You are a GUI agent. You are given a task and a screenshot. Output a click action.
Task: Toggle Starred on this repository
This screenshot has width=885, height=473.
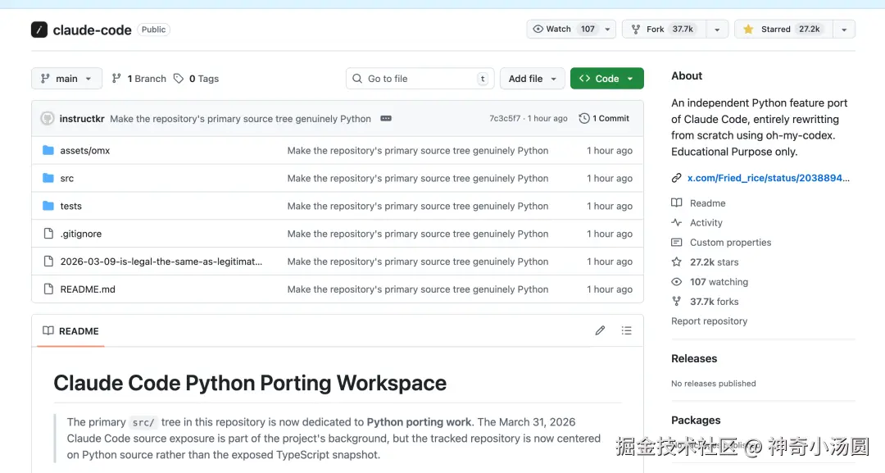pos(783,30)
